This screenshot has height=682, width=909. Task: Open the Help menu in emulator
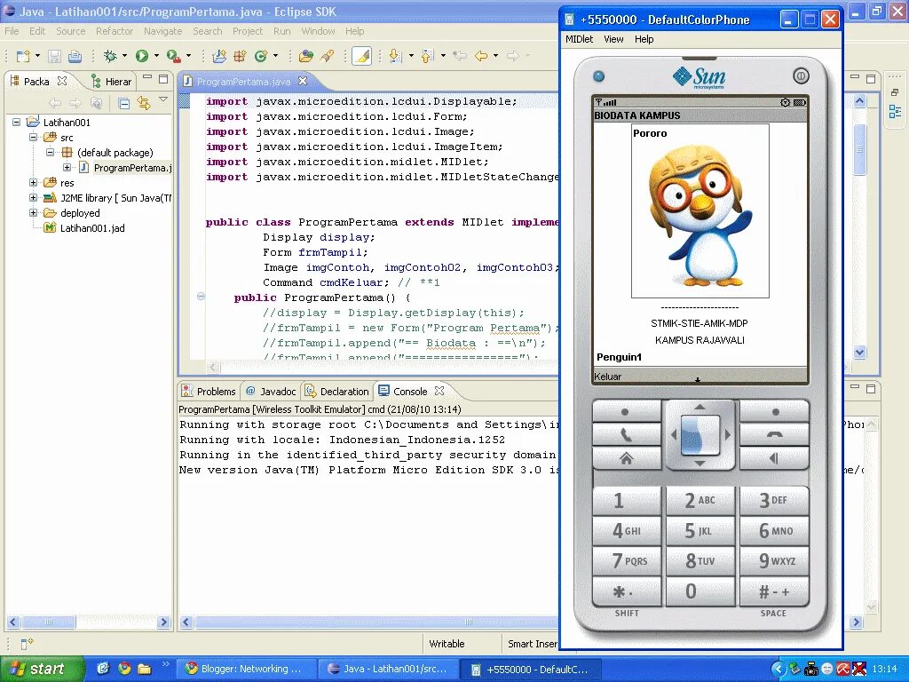[644, 39]
